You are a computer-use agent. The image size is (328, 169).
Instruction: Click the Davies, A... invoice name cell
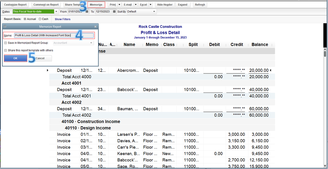(128, 141)
